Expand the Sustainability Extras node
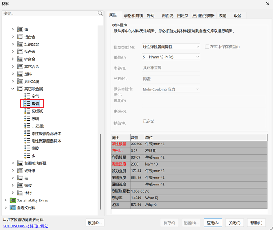 click(5, 200)
